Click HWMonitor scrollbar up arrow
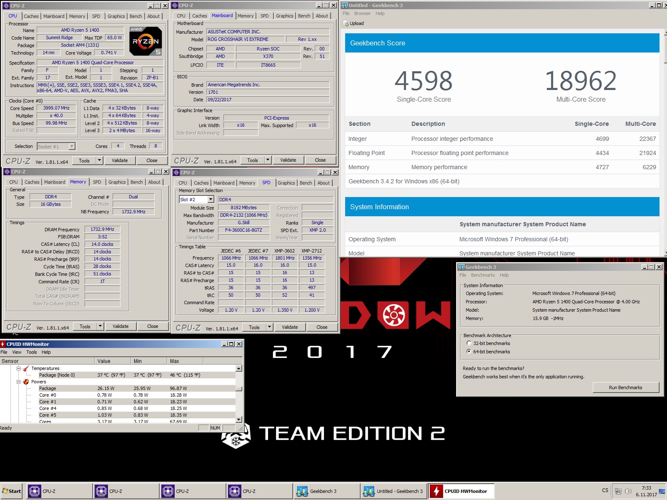This screenshot has height=500, width=667. click(239, 368)
